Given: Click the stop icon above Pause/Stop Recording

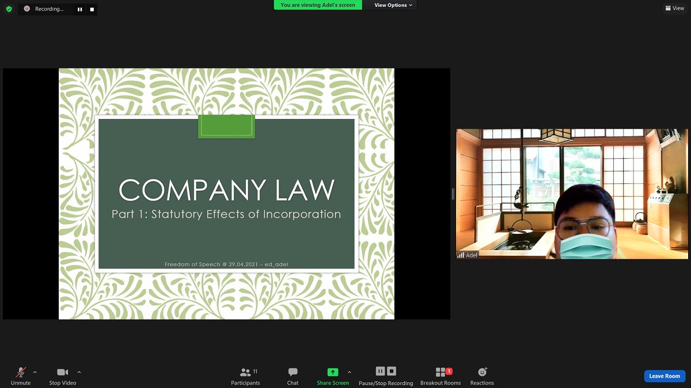Looking at the screenshot, I should coord(392,371).
